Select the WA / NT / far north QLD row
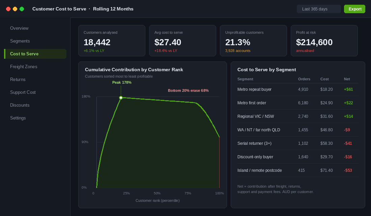The height and width of the screenshot is (216, 371). (x=298, y=130)
